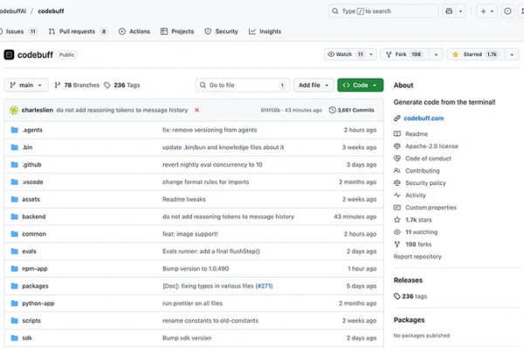Viewport: 524px width, 349px height.
Task: View the 236 Tags link
Action: (122, 86)
